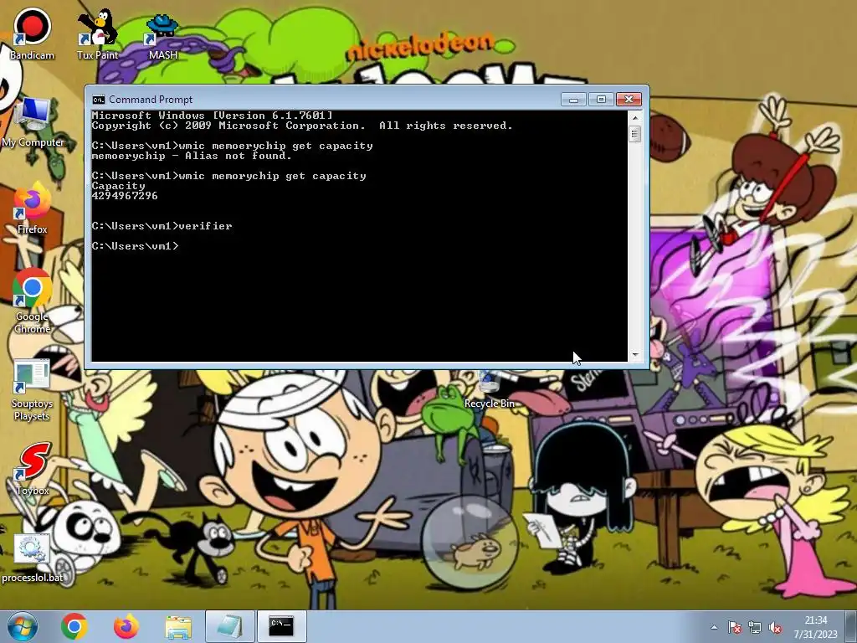
Task: Click the capacity value 4294967296
Action: 125,196
